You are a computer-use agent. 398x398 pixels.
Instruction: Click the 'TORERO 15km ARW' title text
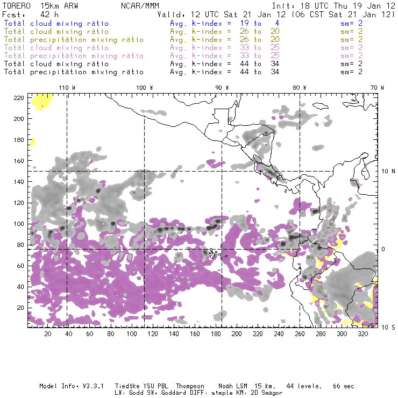pos(40,6)
